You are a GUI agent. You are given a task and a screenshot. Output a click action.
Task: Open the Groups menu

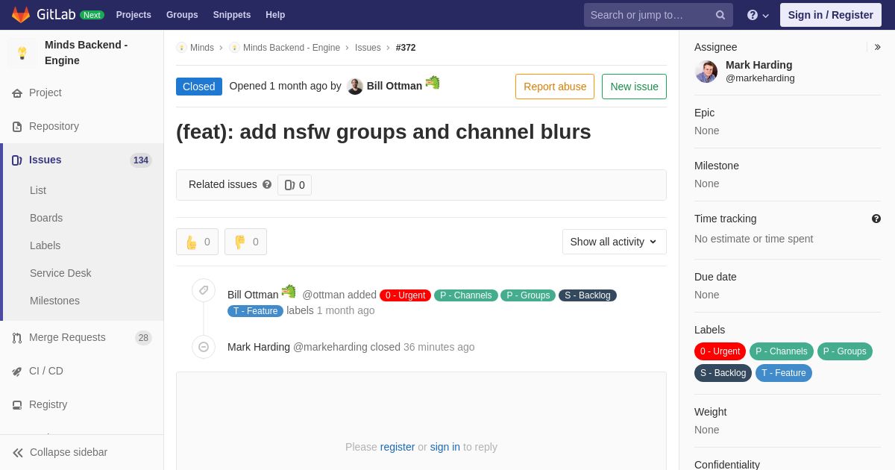182,15
